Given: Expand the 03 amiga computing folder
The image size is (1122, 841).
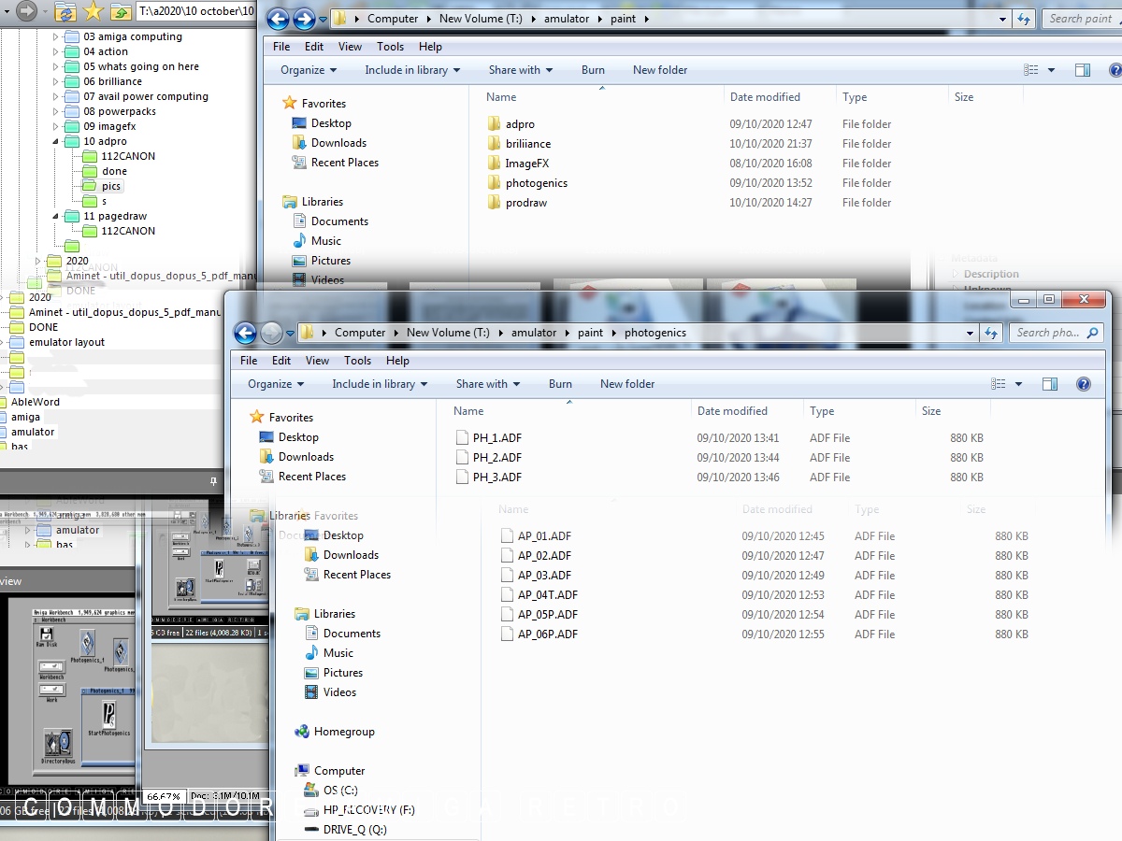Looking at the screenshot, I should pyautogui.click(x=55, y=37).
